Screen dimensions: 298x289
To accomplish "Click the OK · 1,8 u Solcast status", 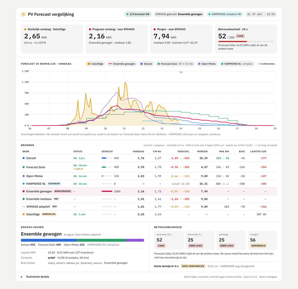I will pyautogui.click(x=79, y=158).
